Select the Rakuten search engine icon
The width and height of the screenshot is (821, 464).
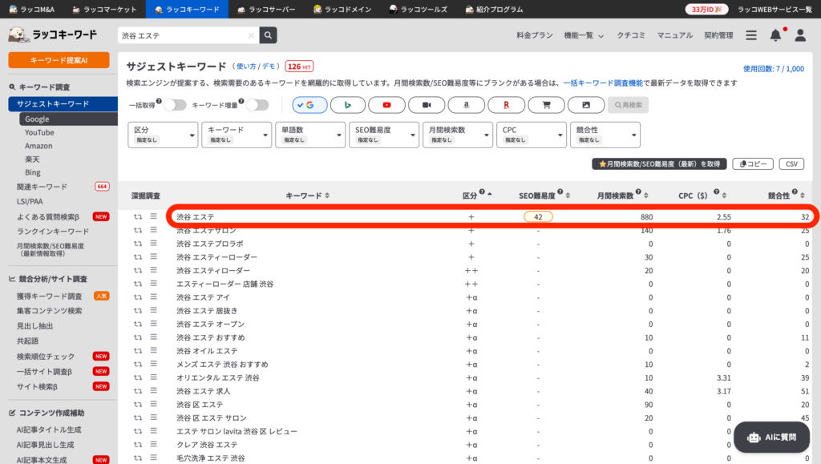[506, 105]
